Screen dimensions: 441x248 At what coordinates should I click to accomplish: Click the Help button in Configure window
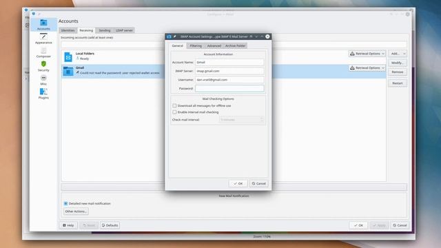[x=68, y=225]
